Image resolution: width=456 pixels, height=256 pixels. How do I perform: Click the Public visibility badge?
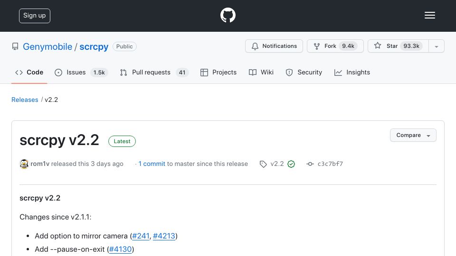click(124, 46)
